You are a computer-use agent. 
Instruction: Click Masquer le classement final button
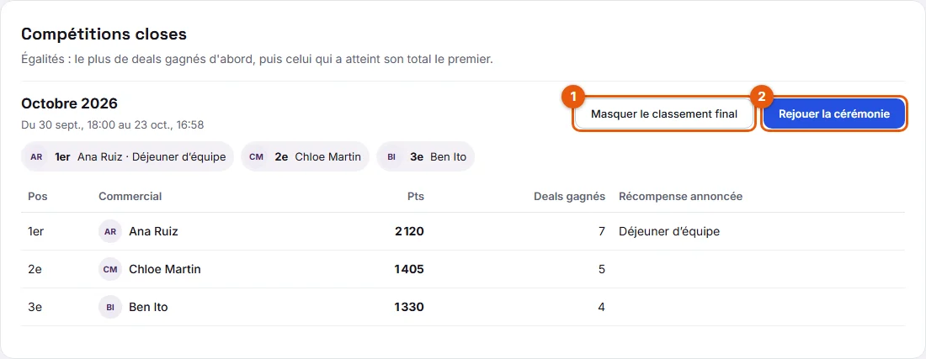click(664, 114)
